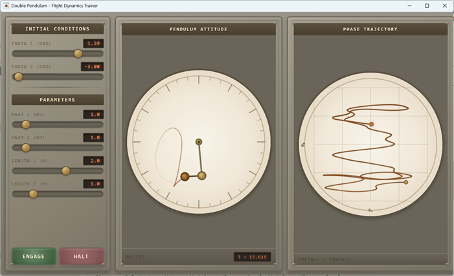Click the Length 1 slider handle
Screen dimensions: 454x276
click(65, 171)
